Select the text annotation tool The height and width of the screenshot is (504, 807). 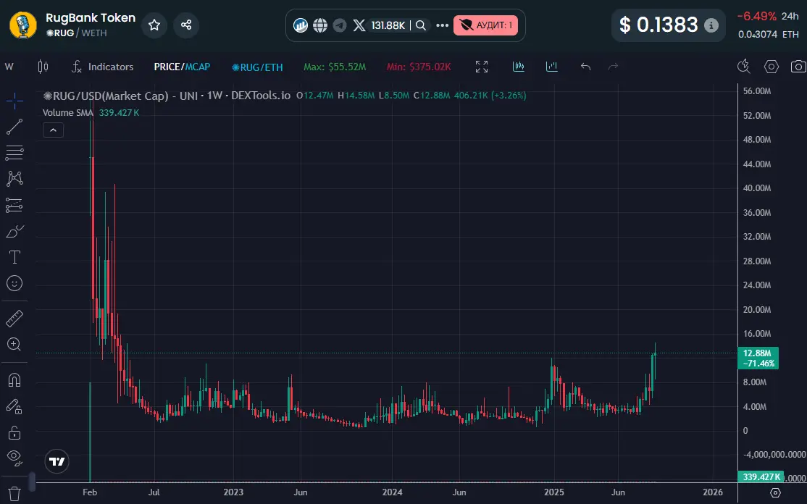click(14, 257)
